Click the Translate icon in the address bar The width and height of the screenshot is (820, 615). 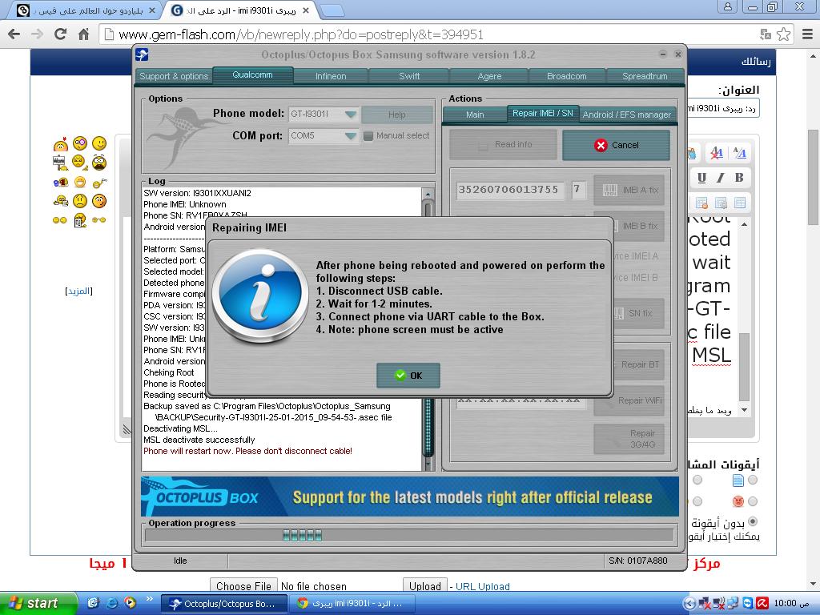pyautogui.click(x=766, y=34)
